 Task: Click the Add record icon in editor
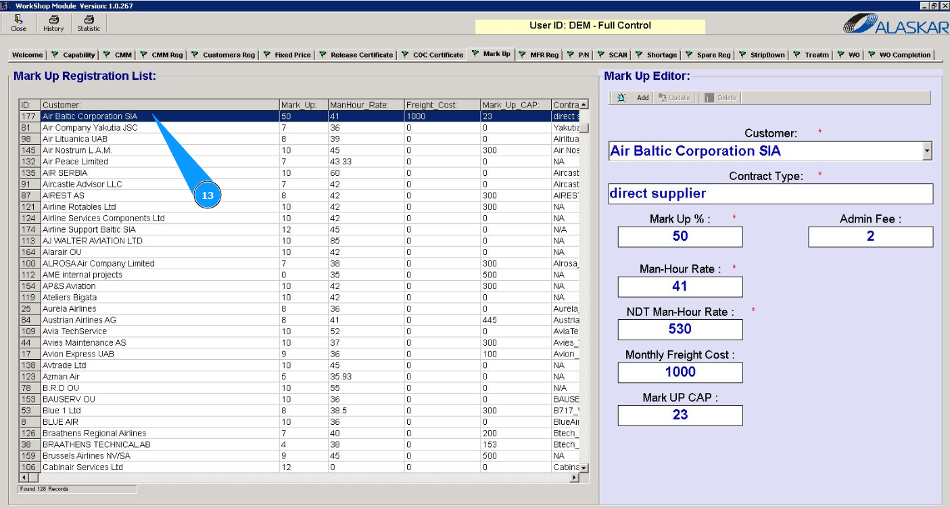point(621,98)
